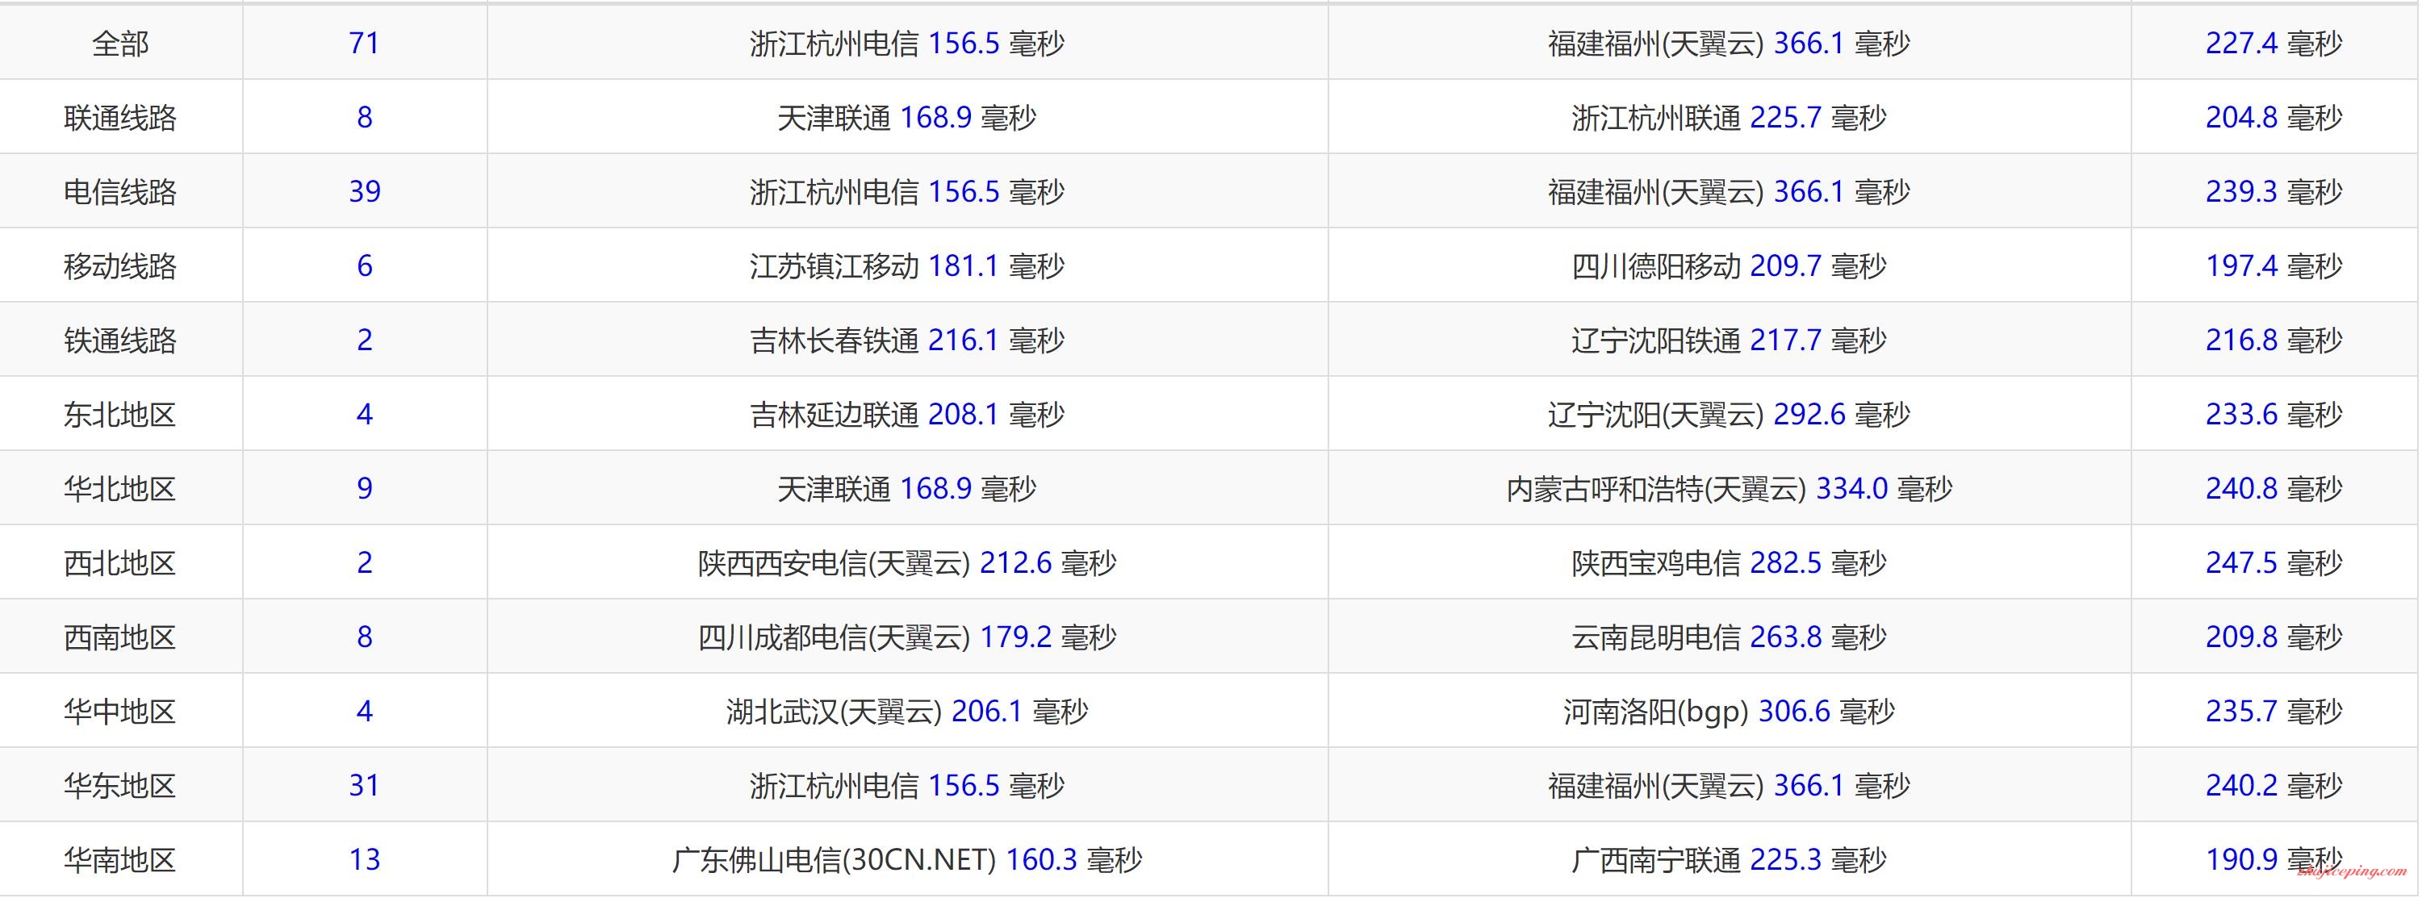
Task: Click 陕西西安电信(天翼云) 212.6 毫秒 cell
Action: tap(907, 563)
